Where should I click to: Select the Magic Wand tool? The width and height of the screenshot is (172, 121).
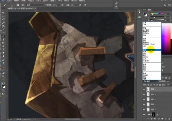click(3, 23)
